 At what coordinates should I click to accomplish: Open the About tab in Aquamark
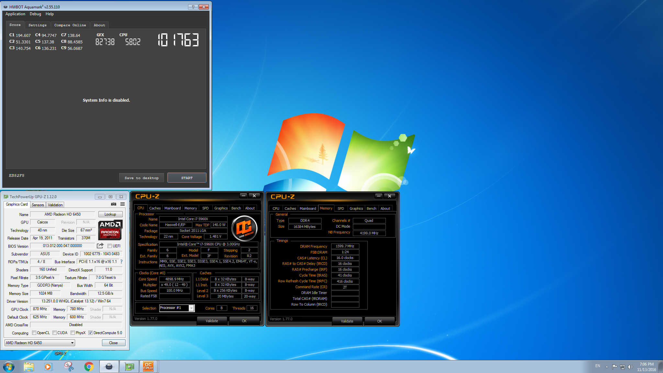point(99,25)
